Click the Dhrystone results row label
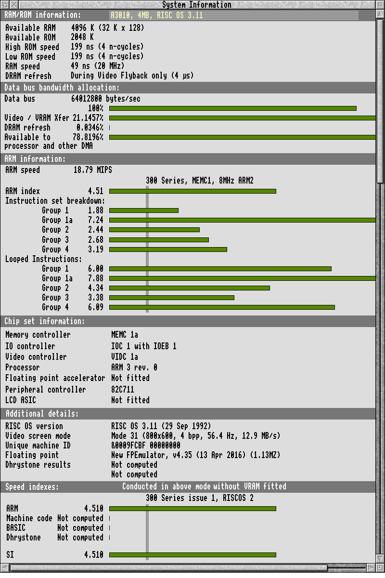The height and width of the screenshot is (578, 385). (38, 465)
